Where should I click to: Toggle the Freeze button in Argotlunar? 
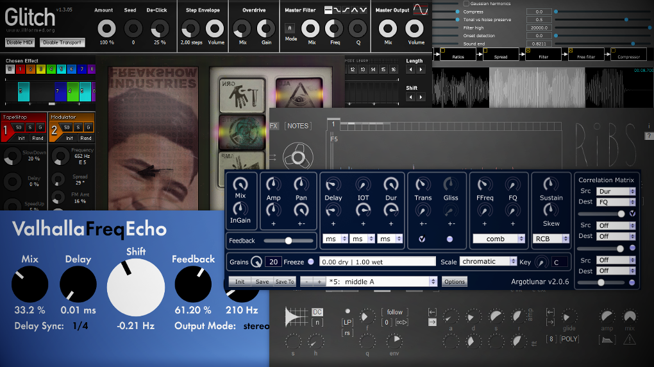pyautogui.click(x=311, y=262)
